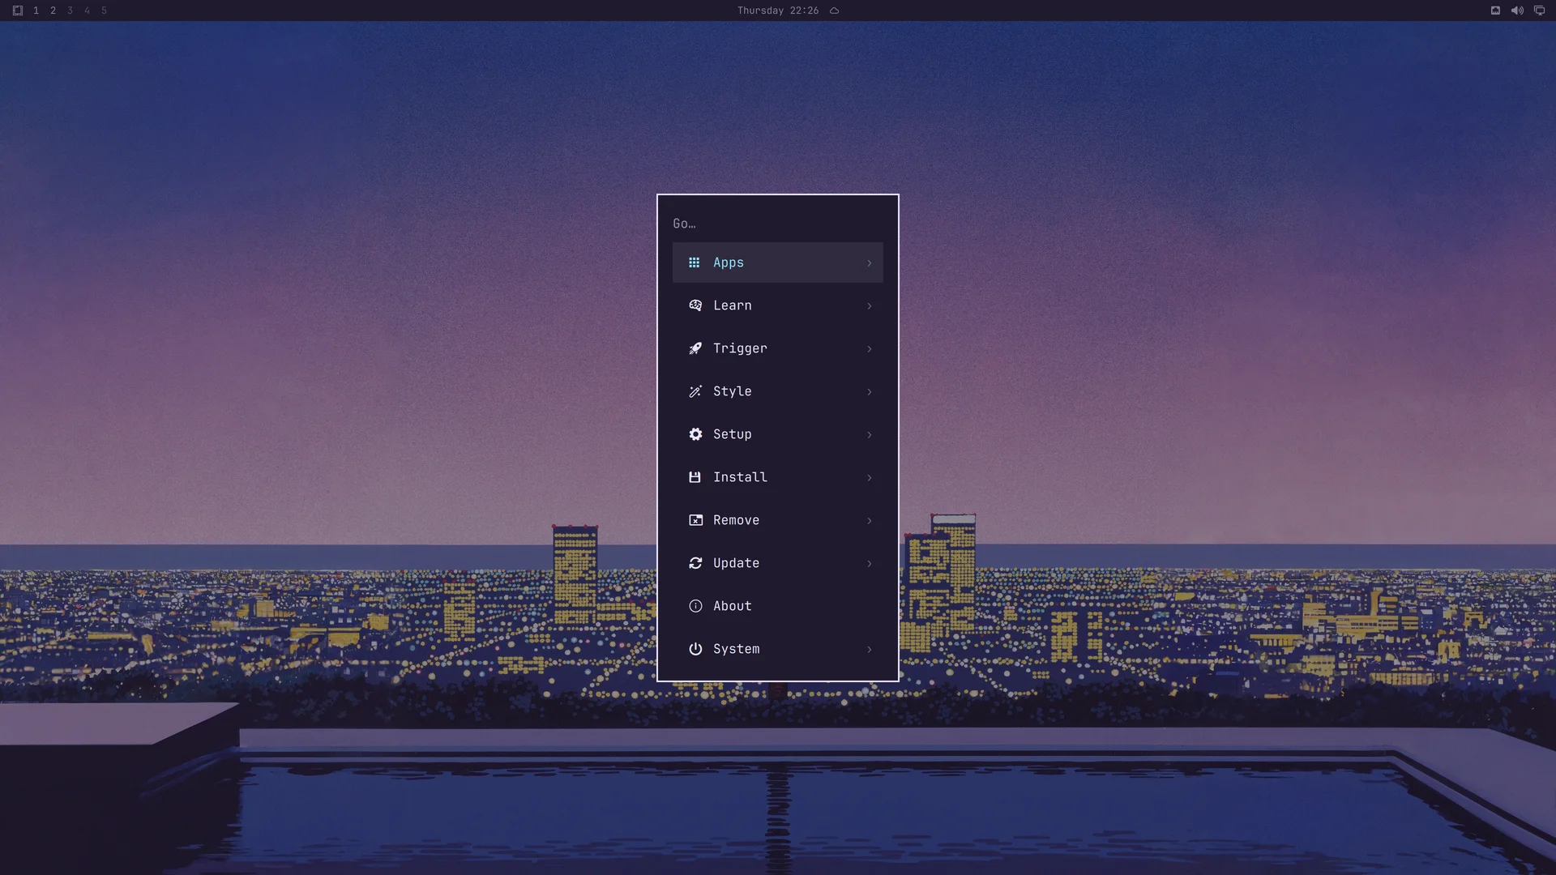
Task: Choose the Learn menu entry
Action: [x=778, y=305]
